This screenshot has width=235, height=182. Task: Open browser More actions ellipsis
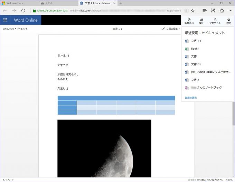231,11
